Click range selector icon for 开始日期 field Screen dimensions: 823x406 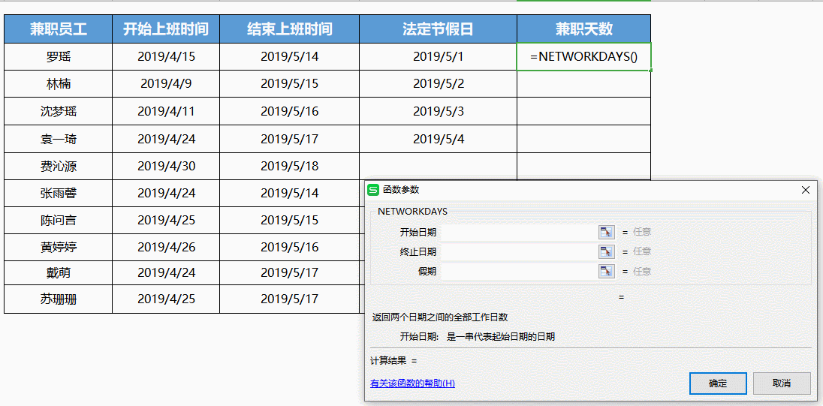point(606,232)
